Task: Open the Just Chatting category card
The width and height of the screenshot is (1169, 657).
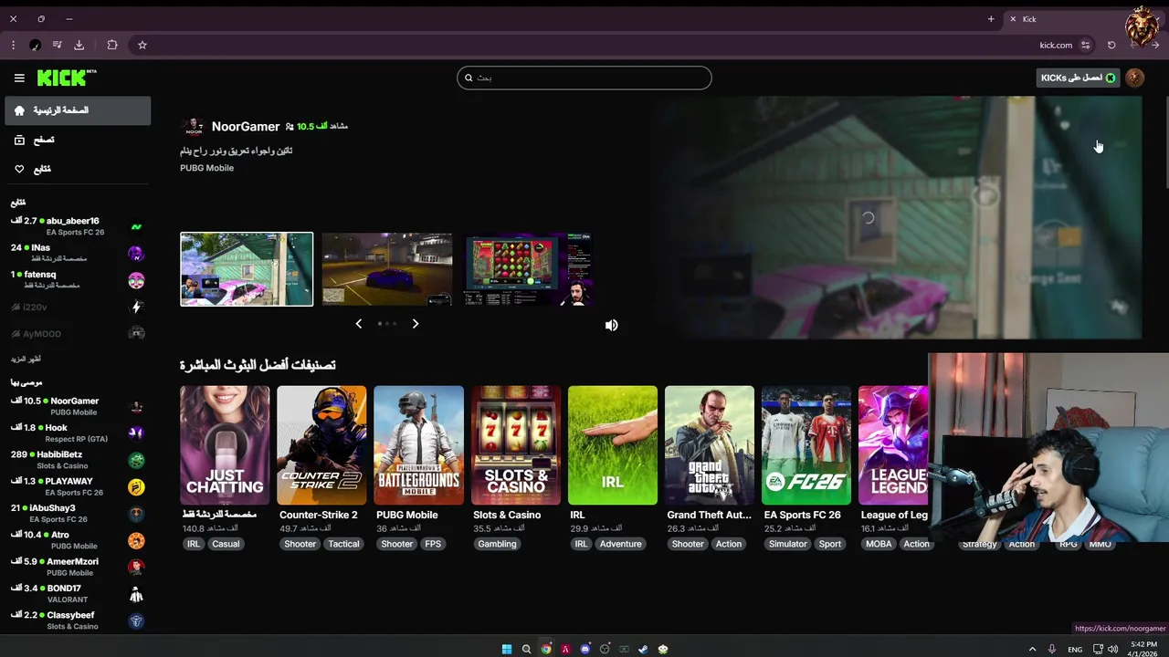Action: pyautogui.click(x=225, y=445)
